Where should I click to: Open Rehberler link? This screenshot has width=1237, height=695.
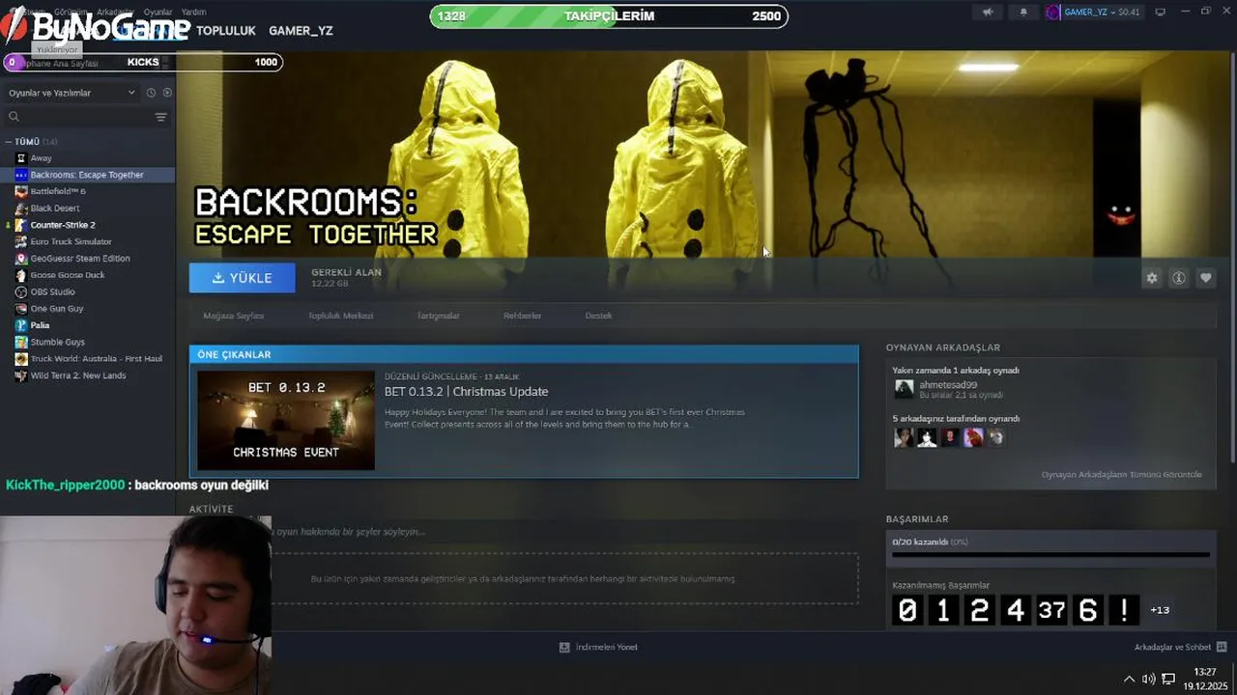pos(522,316)
